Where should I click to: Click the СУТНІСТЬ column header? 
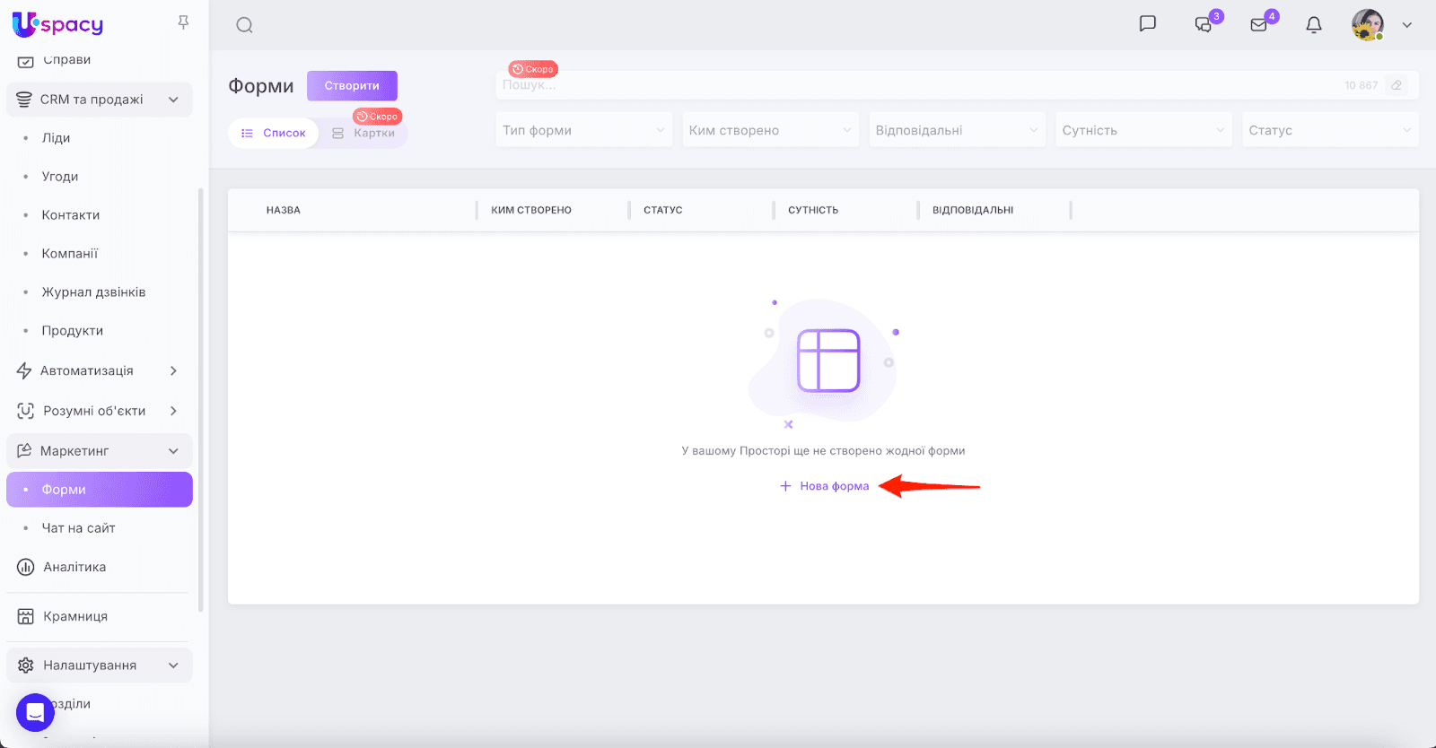tap(813, 210)
